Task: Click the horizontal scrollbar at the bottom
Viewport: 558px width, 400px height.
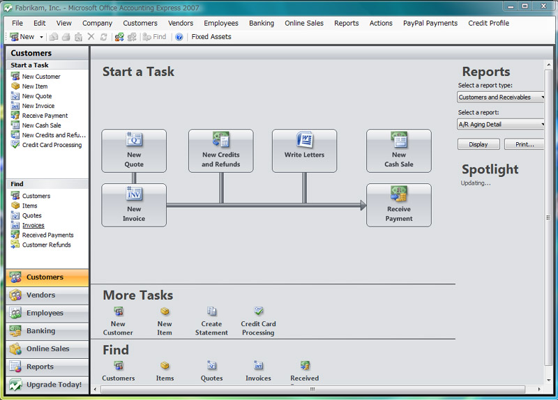Action: click(312, 390)
